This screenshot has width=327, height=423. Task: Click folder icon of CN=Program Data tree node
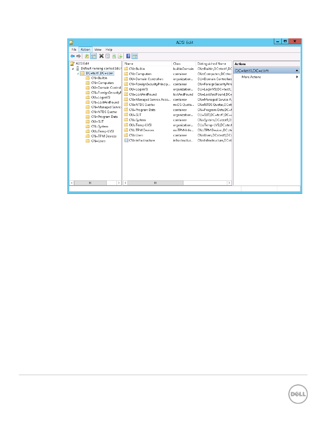(88, 117)
